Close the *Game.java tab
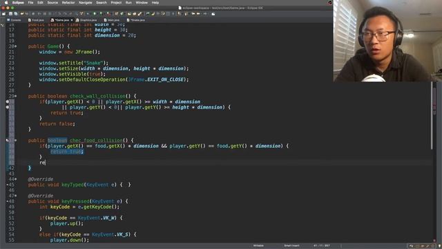Viewport: 442px width, 249px height. [72, 20]
